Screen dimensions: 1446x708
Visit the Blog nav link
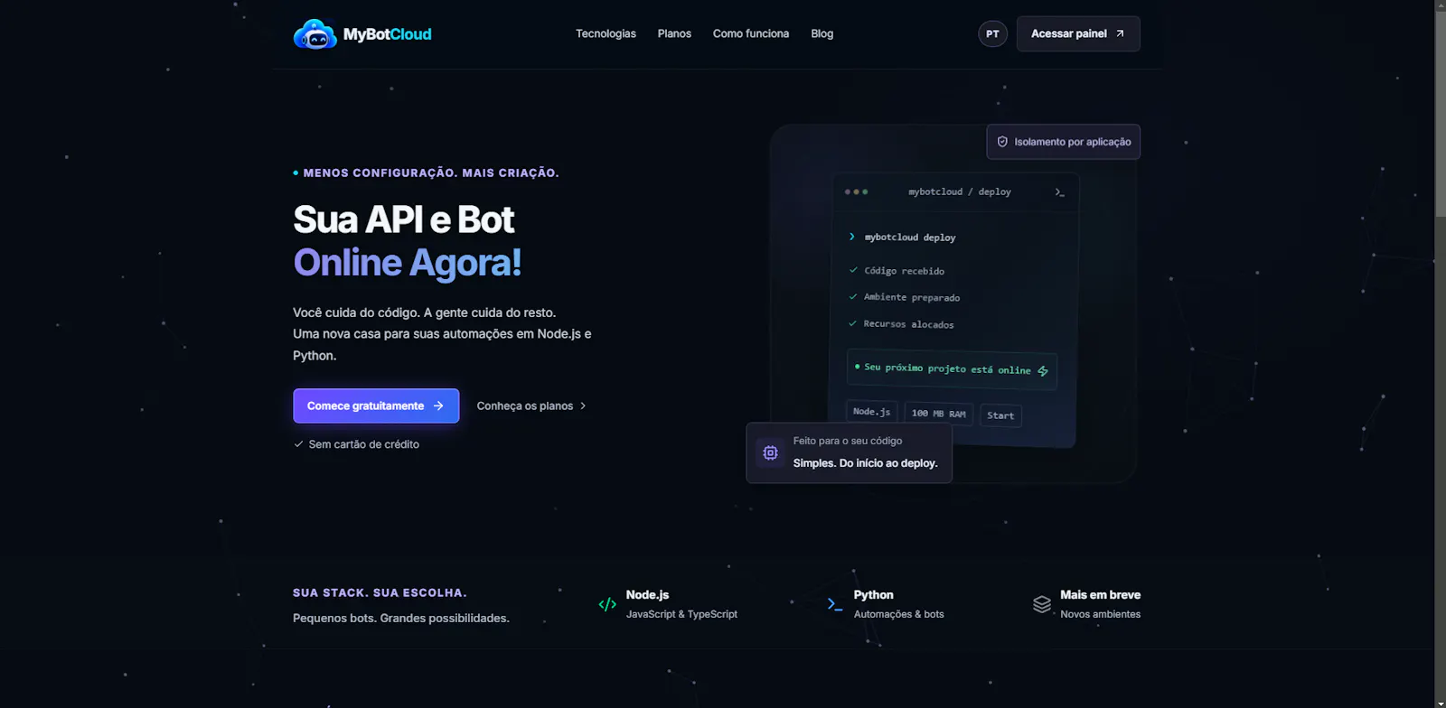[x=822, y=33]
